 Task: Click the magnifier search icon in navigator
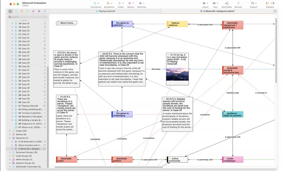(x=45, y=11)
